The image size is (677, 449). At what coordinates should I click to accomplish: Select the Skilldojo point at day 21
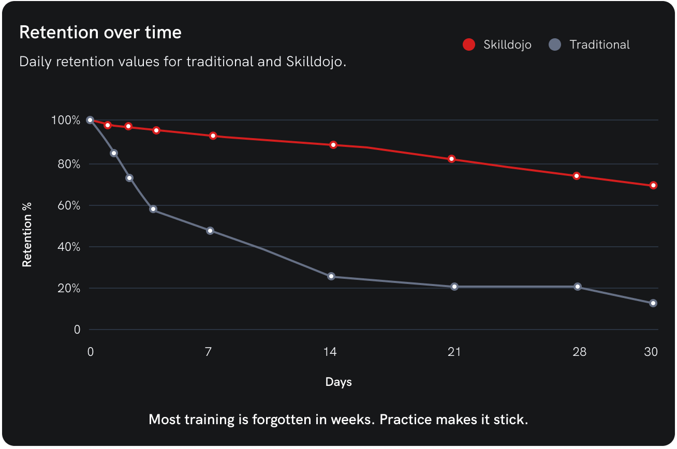pyautogui.click(x=452, y=159)
